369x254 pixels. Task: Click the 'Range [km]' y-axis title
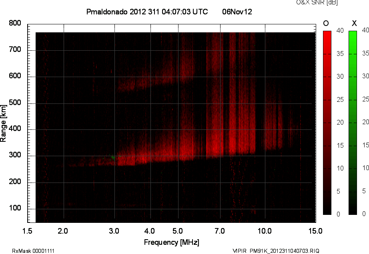pos(3,123)
